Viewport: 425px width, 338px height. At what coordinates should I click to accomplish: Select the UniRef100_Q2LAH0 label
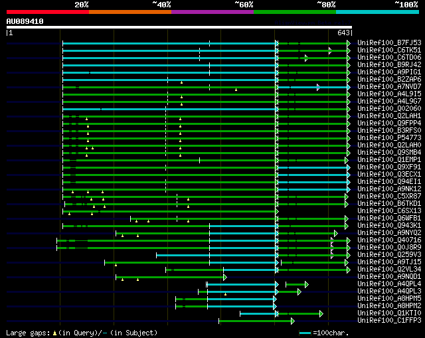pyautogui.click(x=389, y=145)
